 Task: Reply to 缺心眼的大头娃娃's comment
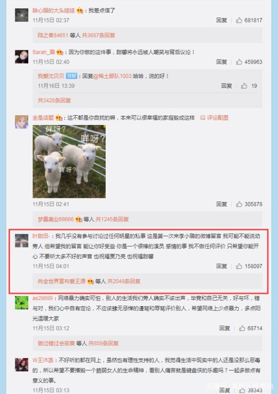point(221,20)
